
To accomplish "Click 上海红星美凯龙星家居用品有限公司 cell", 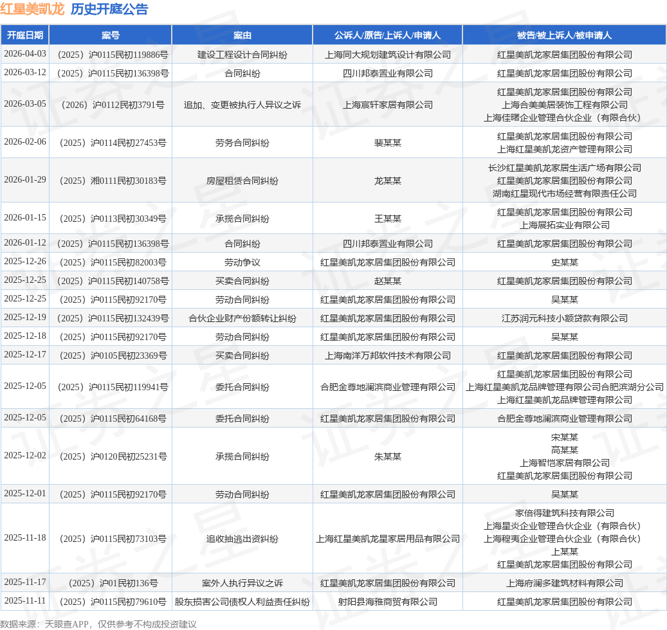I will click(387, 539).
